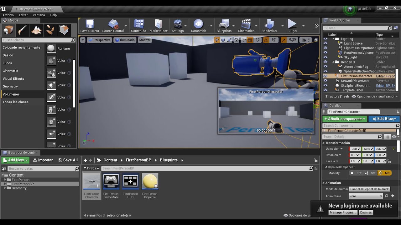Toggle visibility of TemplateLabel actor

click(x=325, y=90)
